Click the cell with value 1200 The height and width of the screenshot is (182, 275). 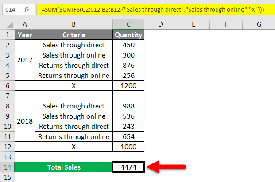pyautogui.click(x=128, y=85)
